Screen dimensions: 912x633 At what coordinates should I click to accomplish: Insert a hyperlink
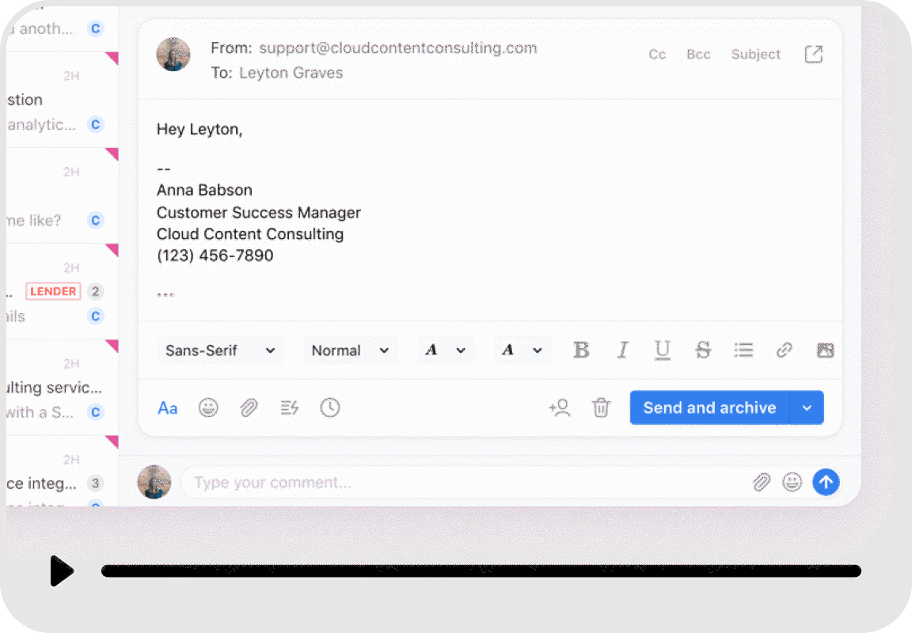tap(784, 350)
